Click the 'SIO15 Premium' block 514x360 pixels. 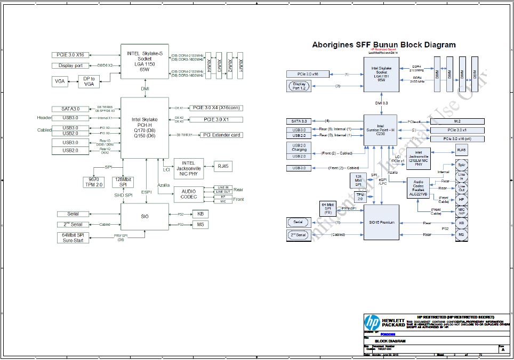coord(381,222)
